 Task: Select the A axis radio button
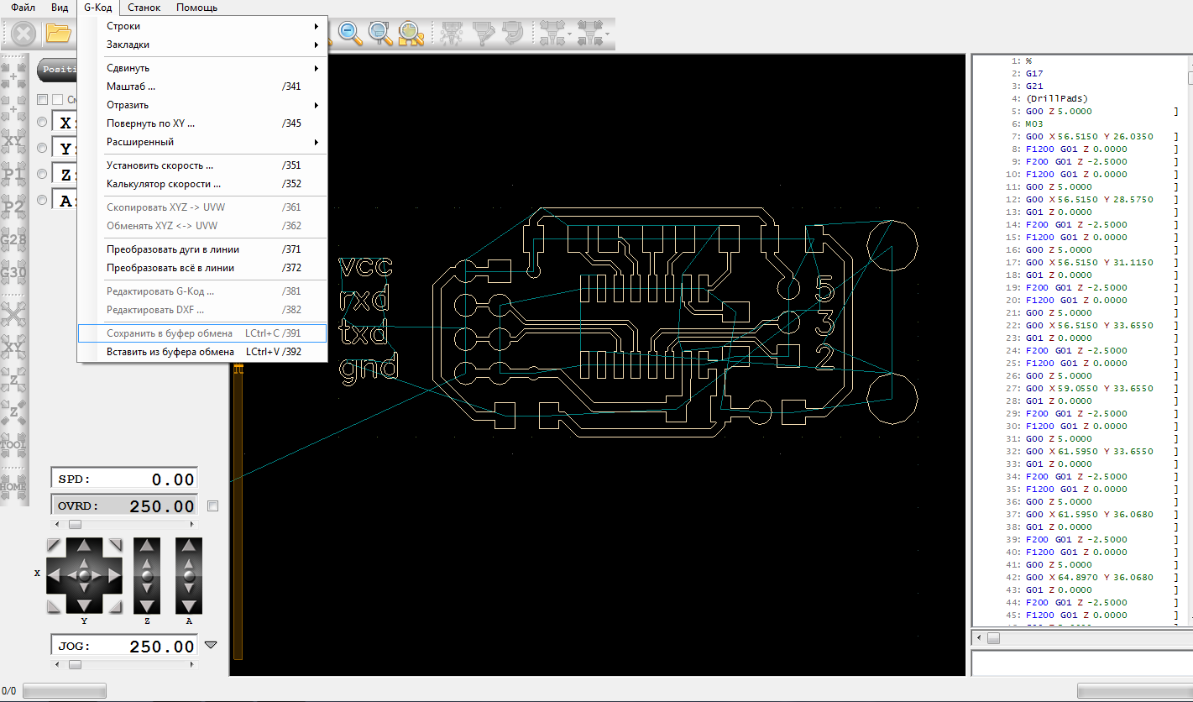tap(42, 200)
